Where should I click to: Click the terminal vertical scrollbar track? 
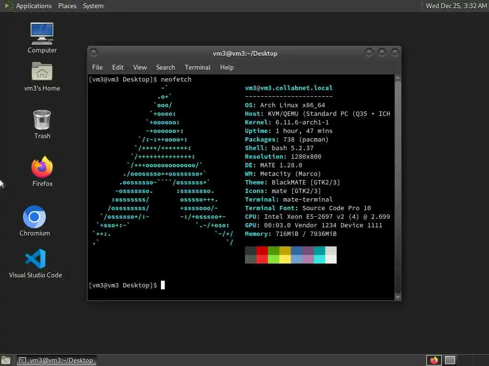[x=398, y=187]
